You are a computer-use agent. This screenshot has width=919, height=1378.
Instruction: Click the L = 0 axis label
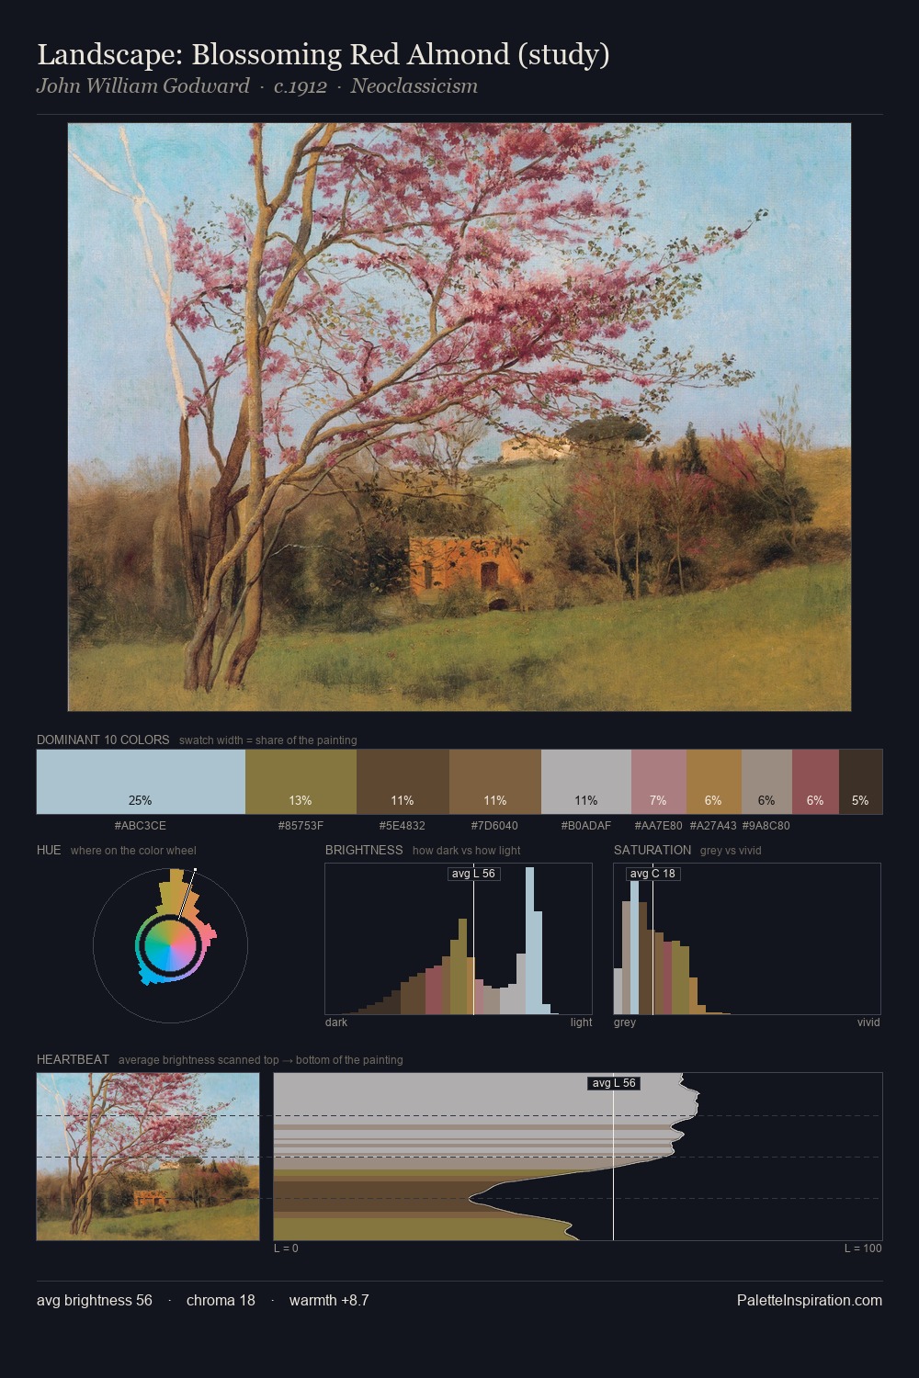(286, 1248)
